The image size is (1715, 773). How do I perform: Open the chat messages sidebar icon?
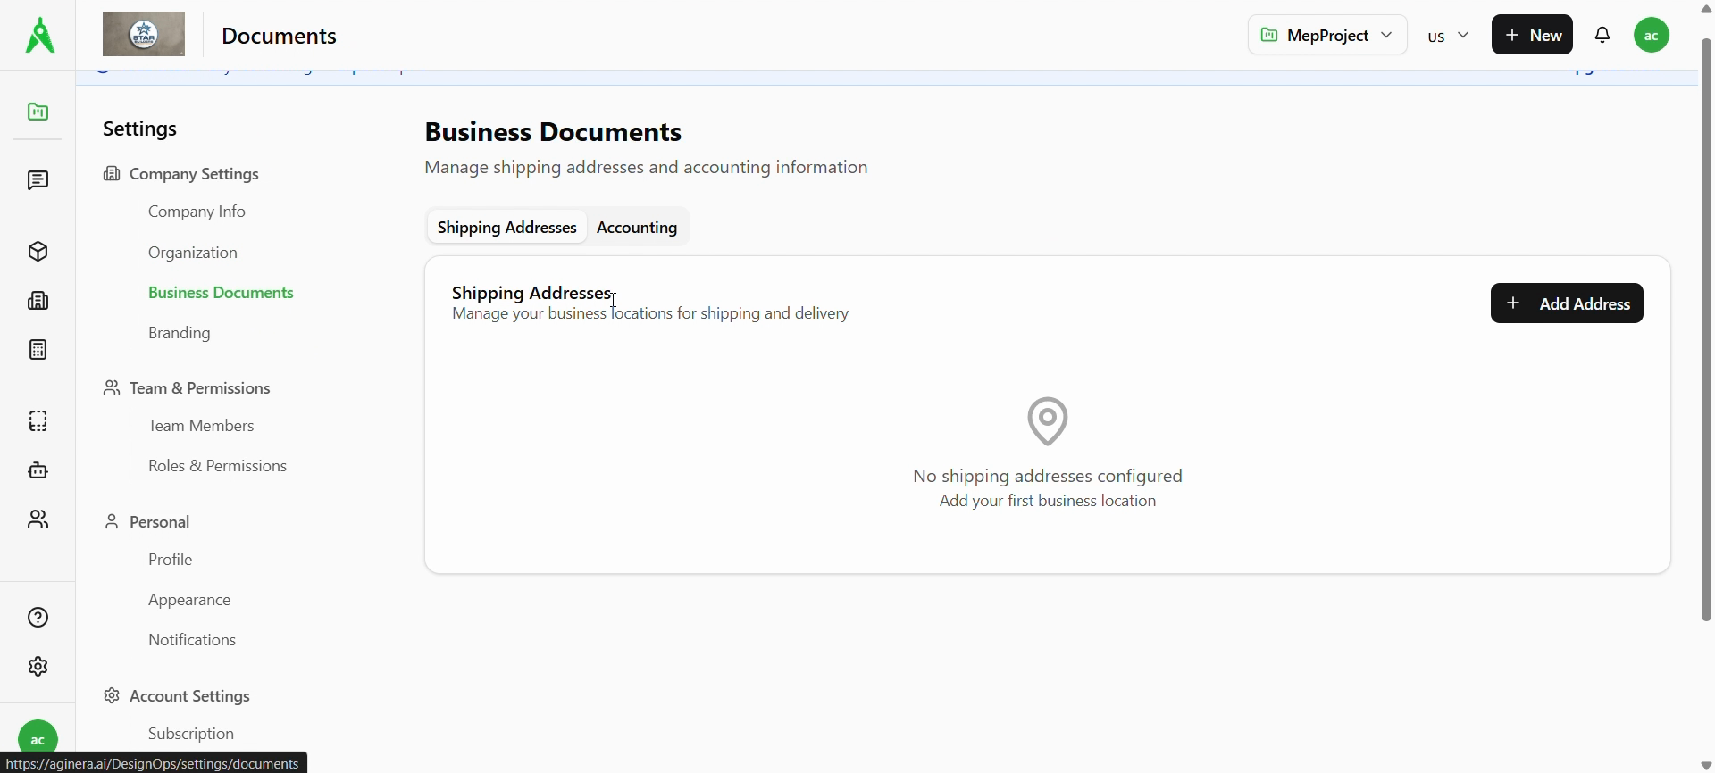[38, 181]
